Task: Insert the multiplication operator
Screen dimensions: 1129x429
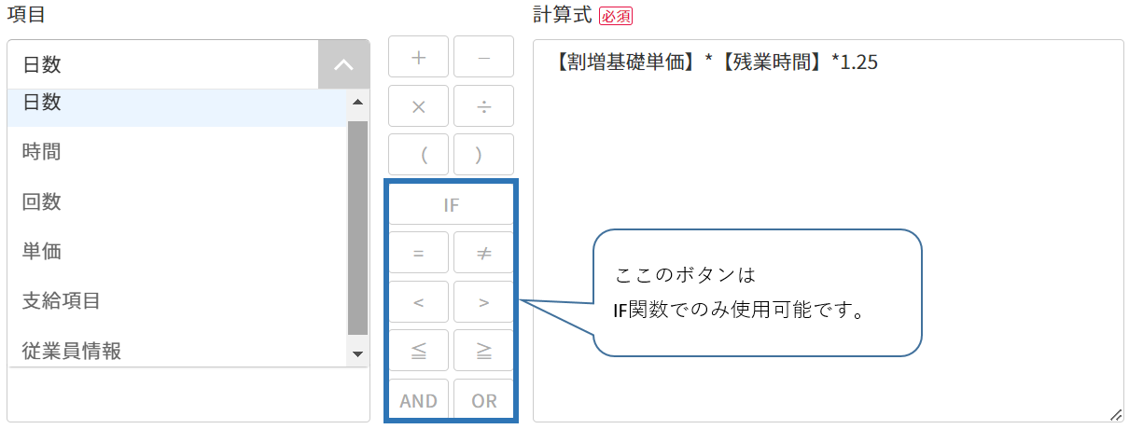Action: click(418, 106)
